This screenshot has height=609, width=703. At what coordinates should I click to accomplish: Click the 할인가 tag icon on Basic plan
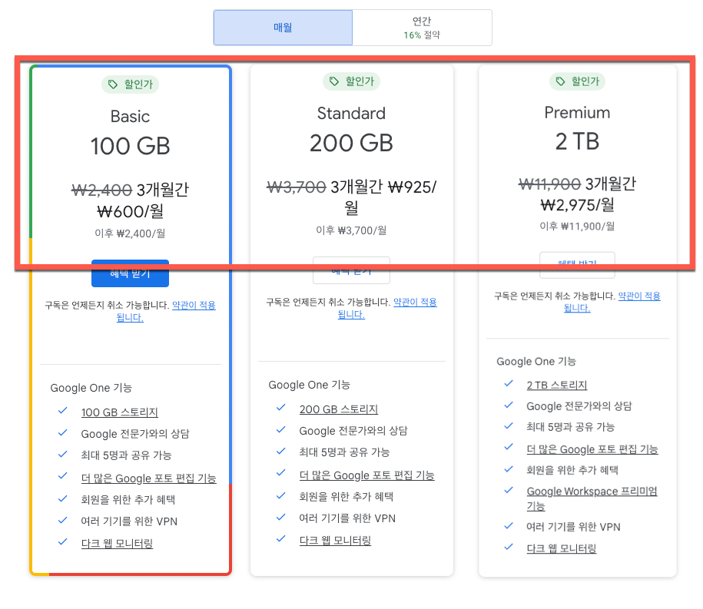click(x=112, y=84)
